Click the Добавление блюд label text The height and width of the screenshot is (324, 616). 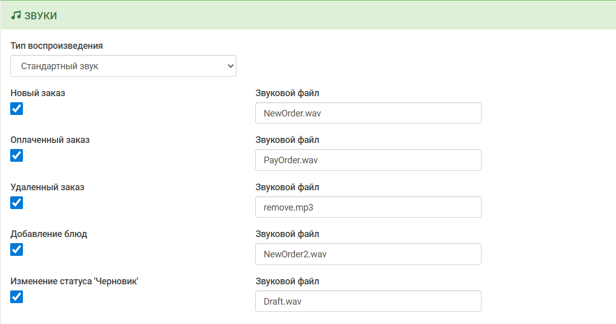[49, 234]
